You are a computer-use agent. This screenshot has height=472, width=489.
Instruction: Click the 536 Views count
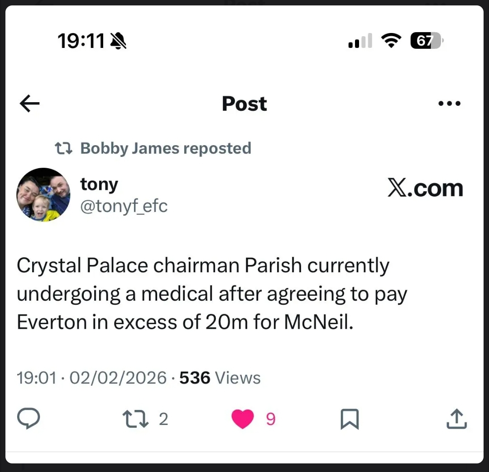220,378
